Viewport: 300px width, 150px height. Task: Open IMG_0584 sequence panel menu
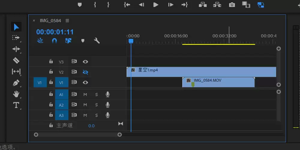pyautogui.click(x=67, y=20)
